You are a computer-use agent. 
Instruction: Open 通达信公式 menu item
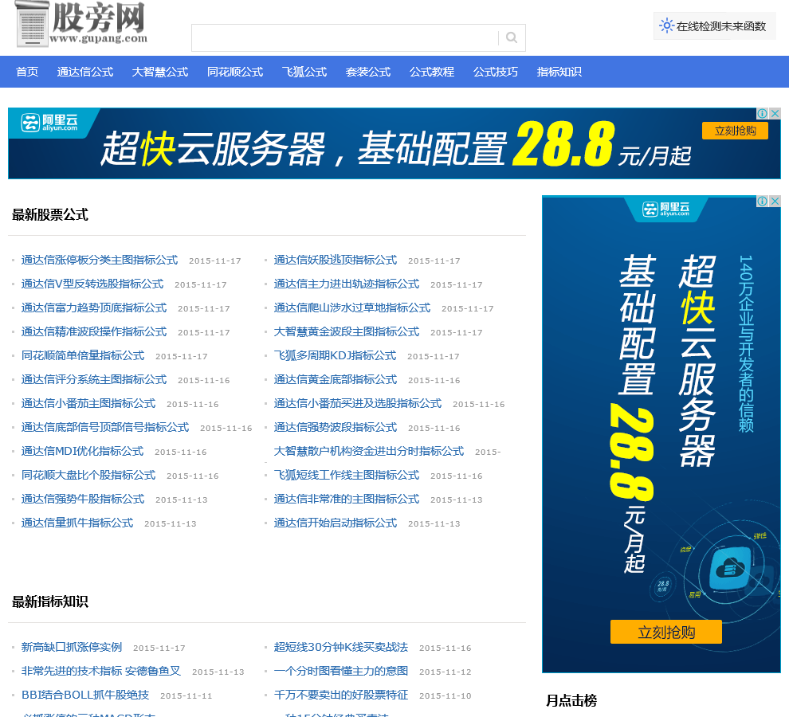[x=85, y=72]
